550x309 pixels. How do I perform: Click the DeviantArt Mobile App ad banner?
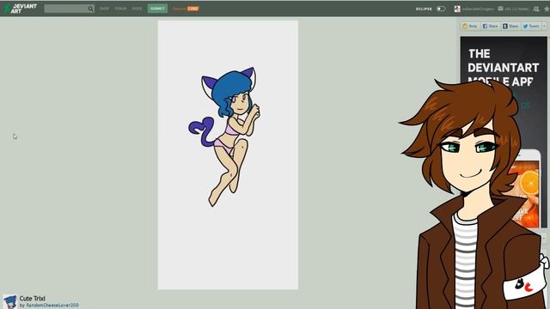[x=504, y=131]
